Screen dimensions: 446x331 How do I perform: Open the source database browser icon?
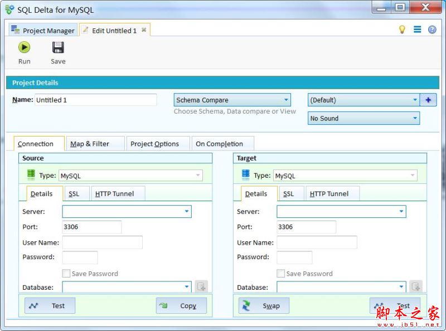coord(201,286)
